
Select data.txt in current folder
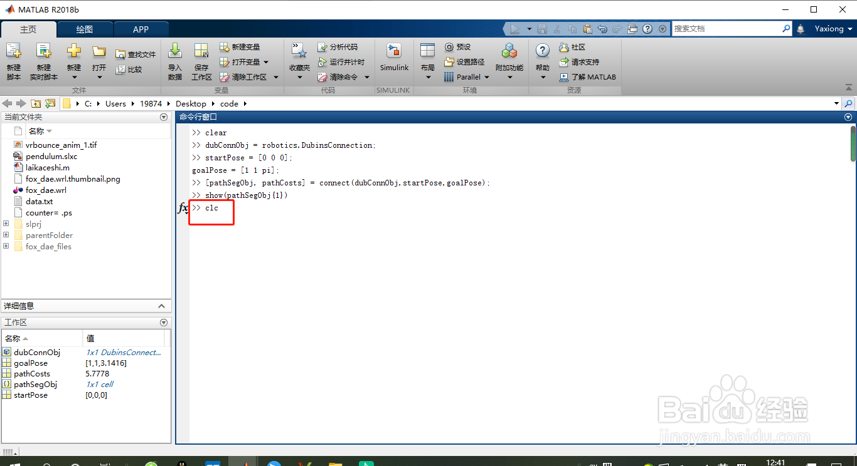coord(40,201)
